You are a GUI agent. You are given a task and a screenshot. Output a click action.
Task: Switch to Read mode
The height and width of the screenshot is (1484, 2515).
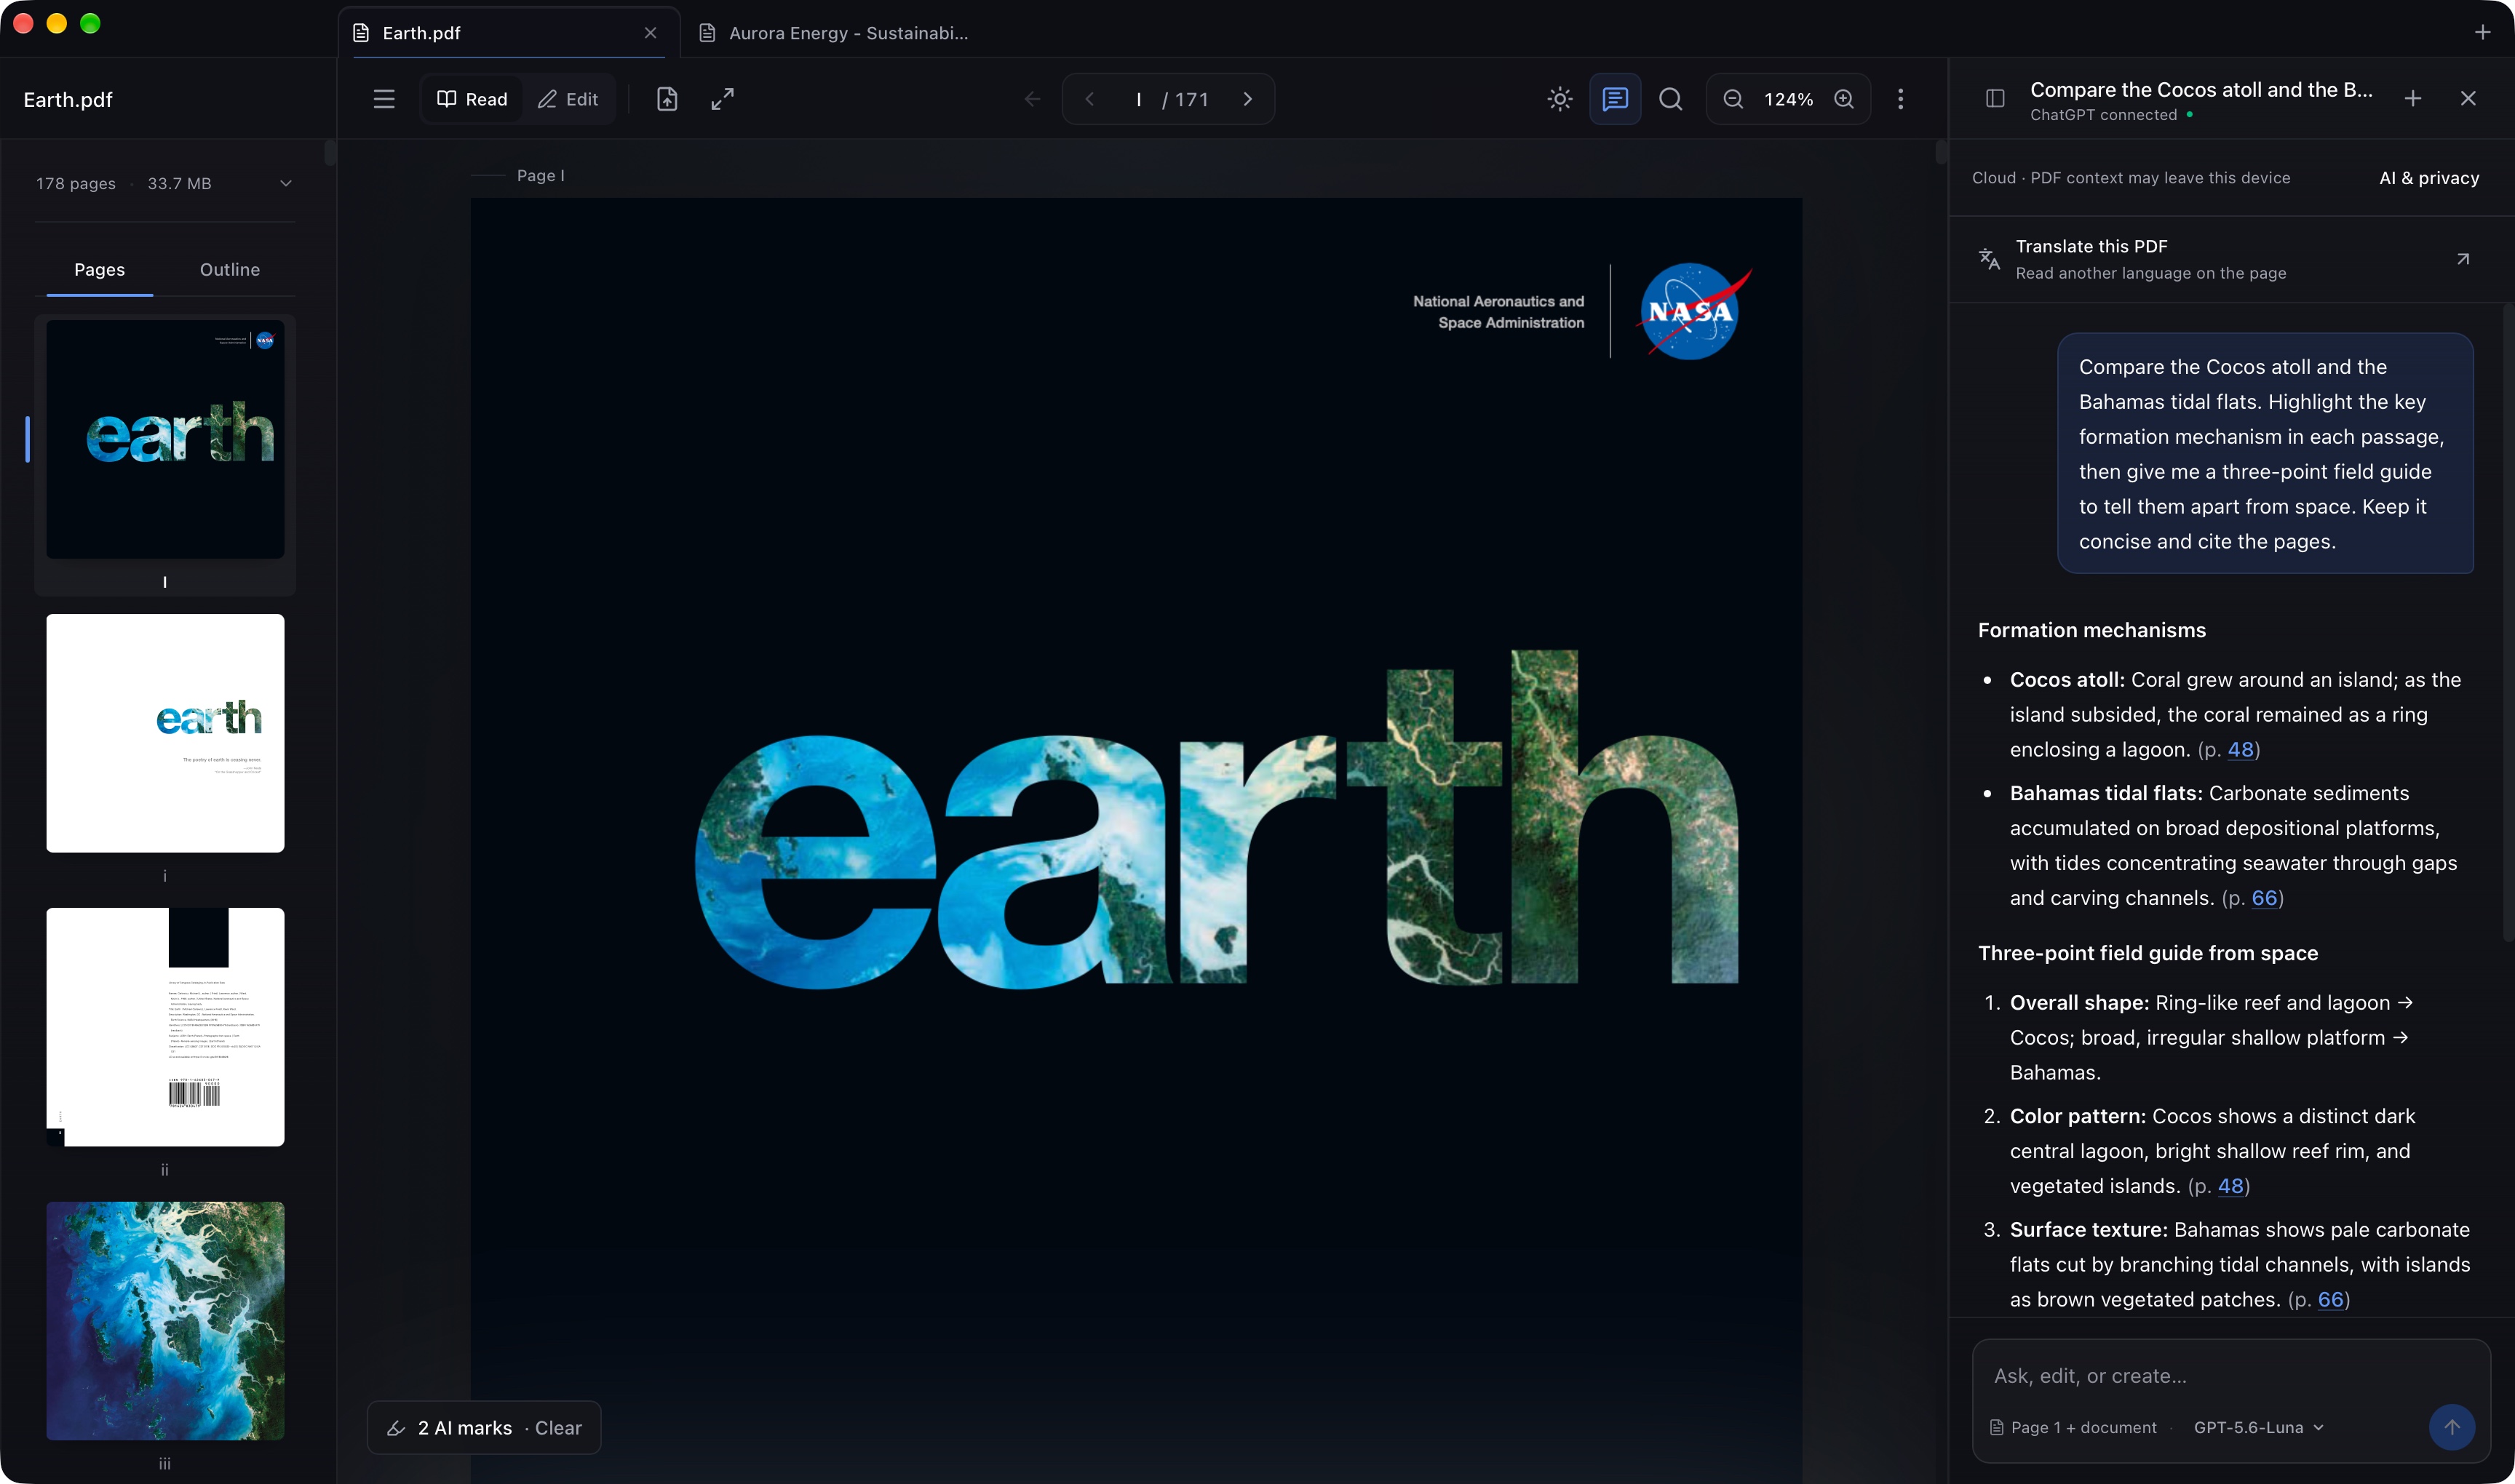click(x=472, y=99)
